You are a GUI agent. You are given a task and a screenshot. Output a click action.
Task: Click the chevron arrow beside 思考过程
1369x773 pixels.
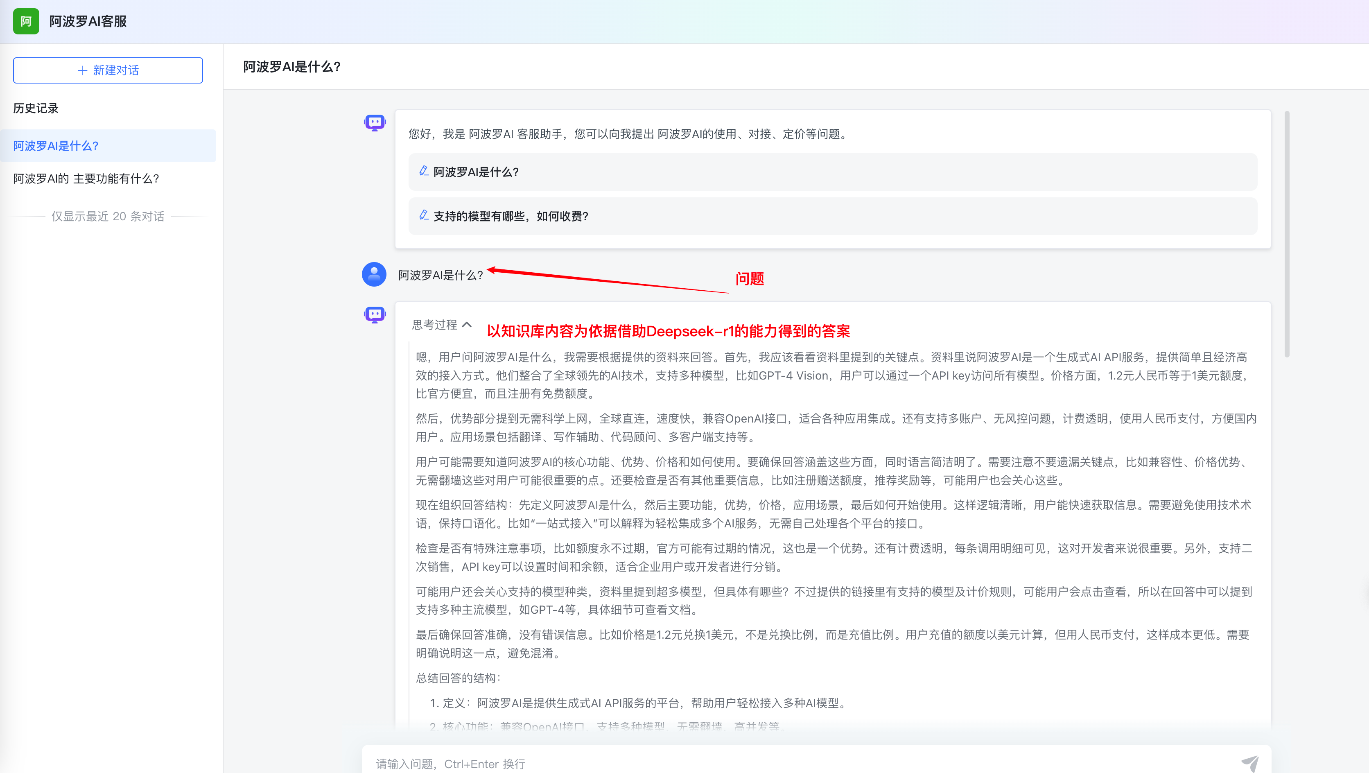(x=467, y=324)
